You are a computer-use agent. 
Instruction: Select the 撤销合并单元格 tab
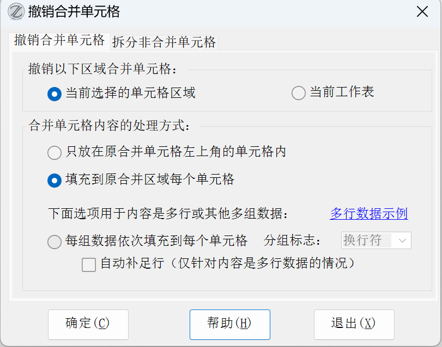click(59, 40)
